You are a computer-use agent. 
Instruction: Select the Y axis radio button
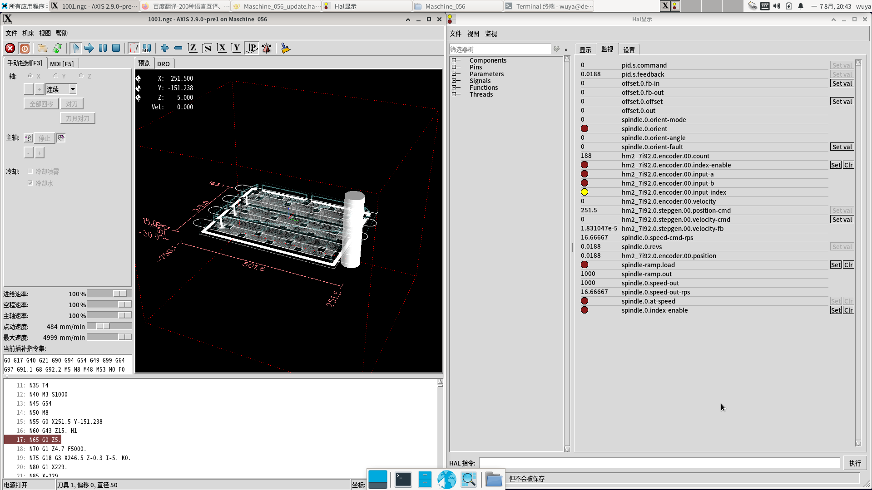pyautogui.click(x=56, y=76)
